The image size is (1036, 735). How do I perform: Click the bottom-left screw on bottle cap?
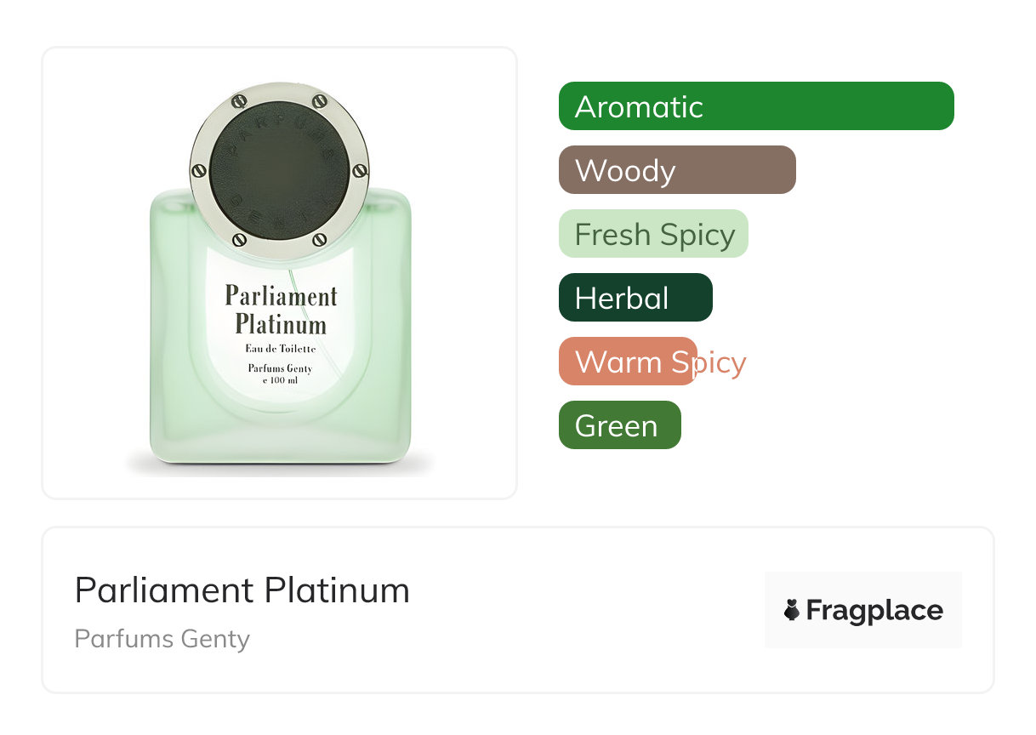click(239, 239)
